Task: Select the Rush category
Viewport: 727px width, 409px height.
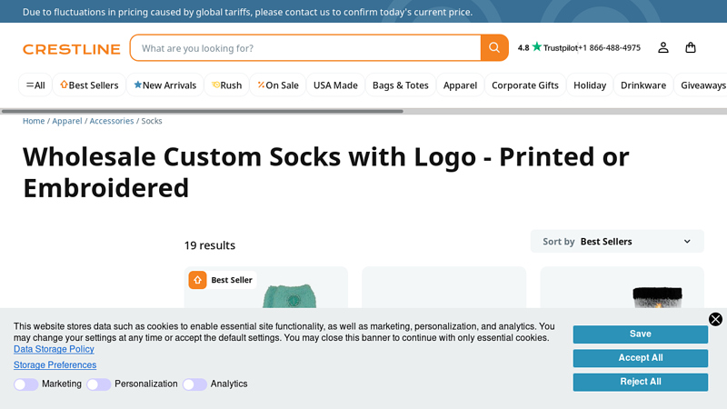Action: click(226, 85)
